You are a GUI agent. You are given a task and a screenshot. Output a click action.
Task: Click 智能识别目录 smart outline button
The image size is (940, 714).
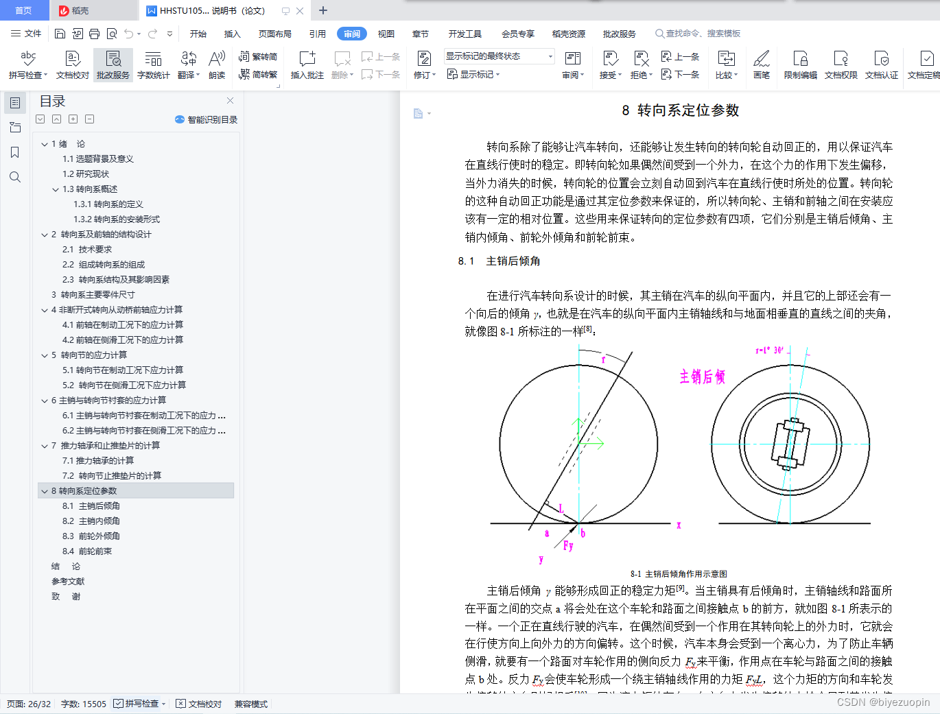[207, 119]
